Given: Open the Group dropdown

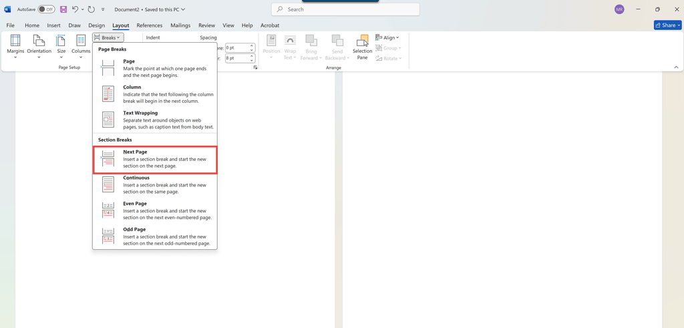Looking at the screenshot, I should 388,48.
